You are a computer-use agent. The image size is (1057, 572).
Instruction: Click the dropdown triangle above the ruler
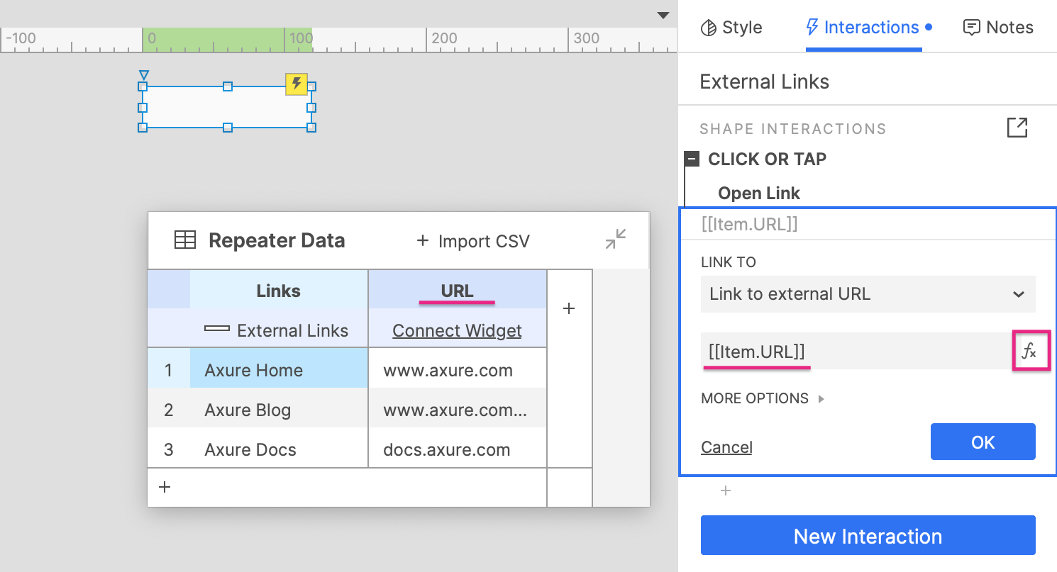pos(663,14)
